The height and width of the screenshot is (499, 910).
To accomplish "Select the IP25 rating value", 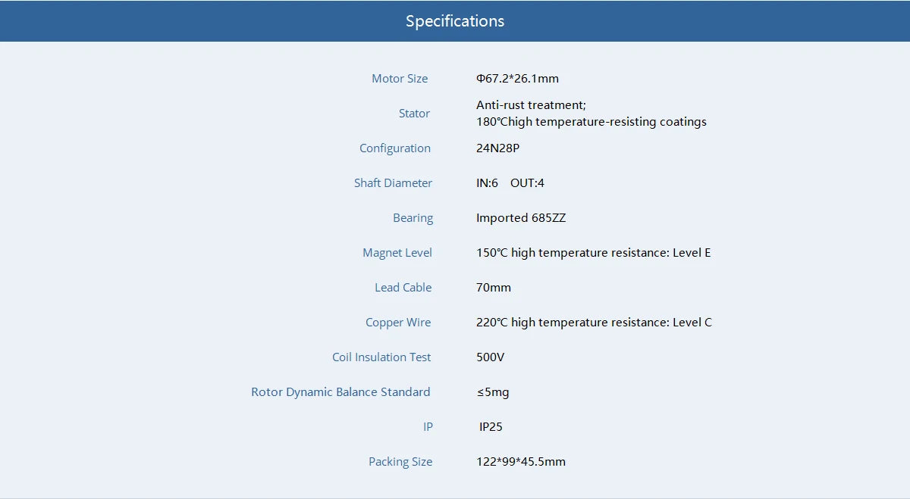I will pos(491,427).
